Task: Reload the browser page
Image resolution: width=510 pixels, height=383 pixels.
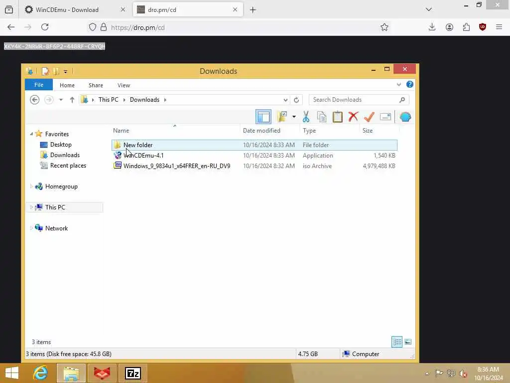Action: coord(45,27)
